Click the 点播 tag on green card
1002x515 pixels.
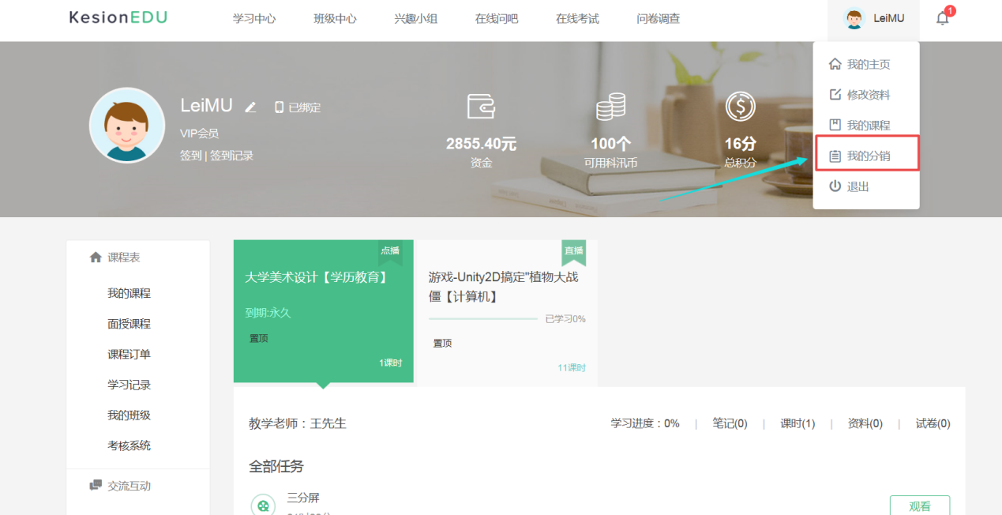(x=390, y=251)
